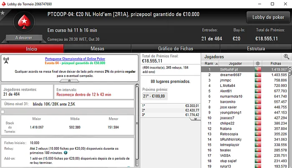Click the rebuy info icon
The height and width of the screenshot is (168, 292).
click(65, 153)
